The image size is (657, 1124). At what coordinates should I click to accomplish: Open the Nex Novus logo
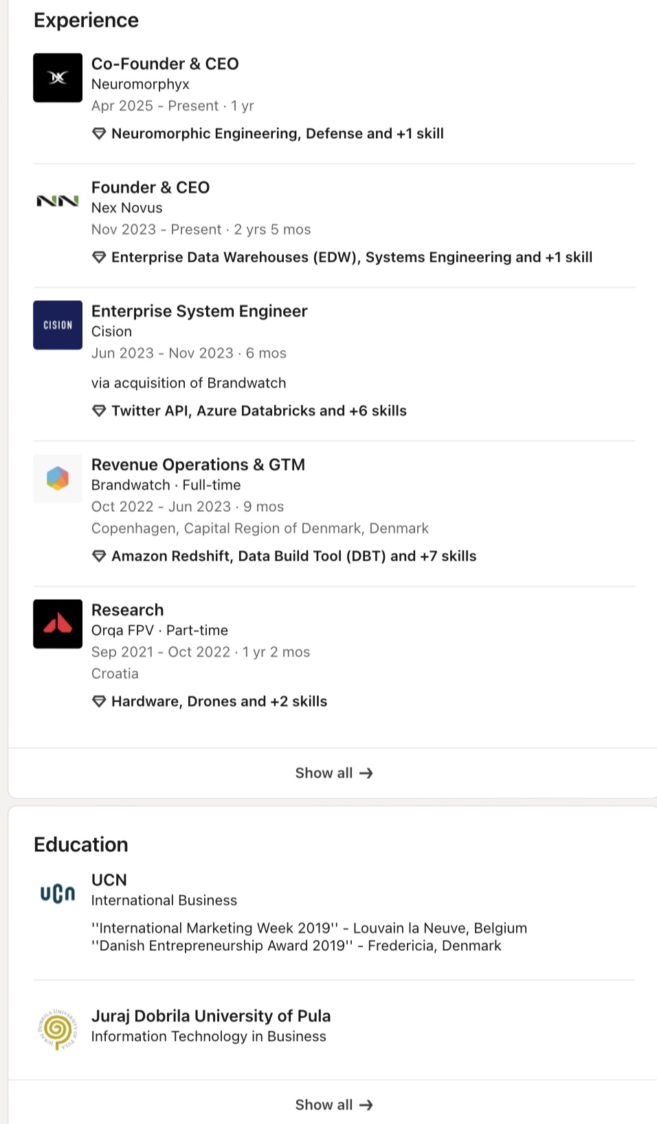[58, 201]
